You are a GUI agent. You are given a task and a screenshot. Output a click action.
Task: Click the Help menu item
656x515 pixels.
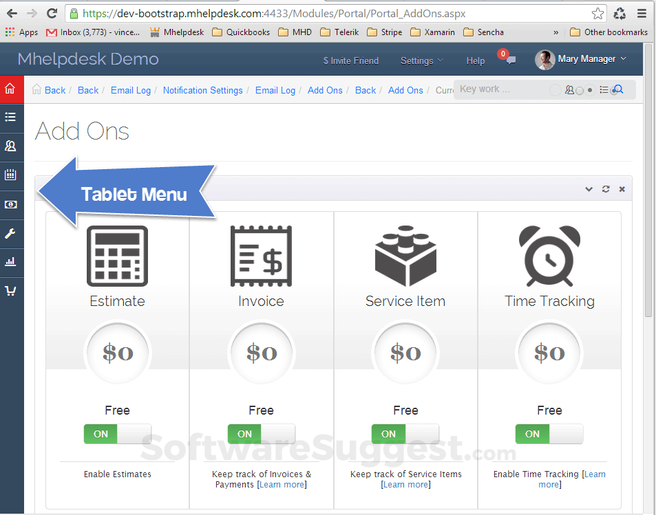[475, 61]
